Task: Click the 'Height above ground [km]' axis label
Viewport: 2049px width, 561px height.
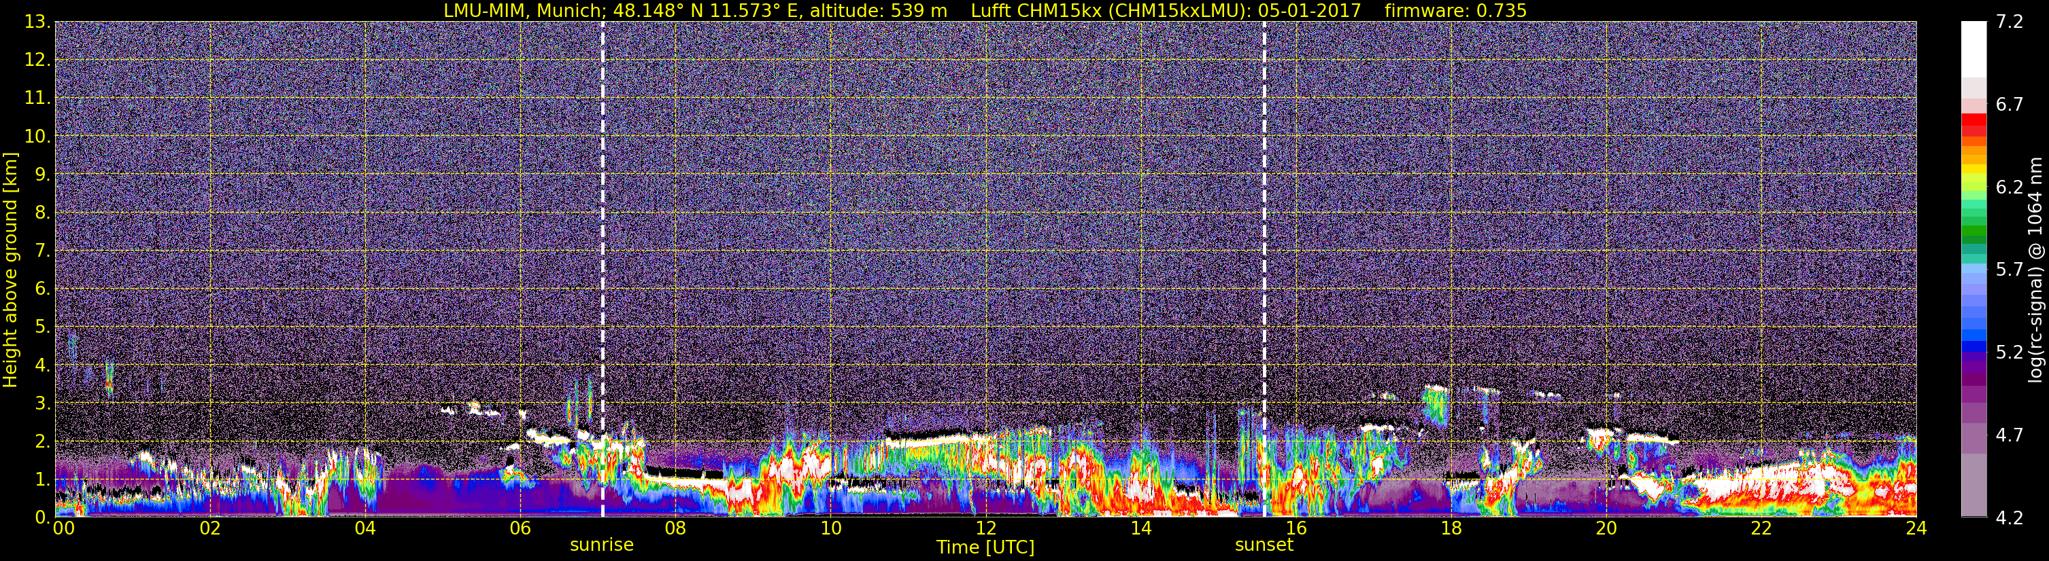Action: tap(10, 270)
